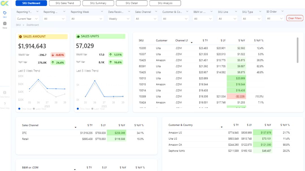
Task: Open the Customer & Co... All dropdown
Action: tap(175, 19)
